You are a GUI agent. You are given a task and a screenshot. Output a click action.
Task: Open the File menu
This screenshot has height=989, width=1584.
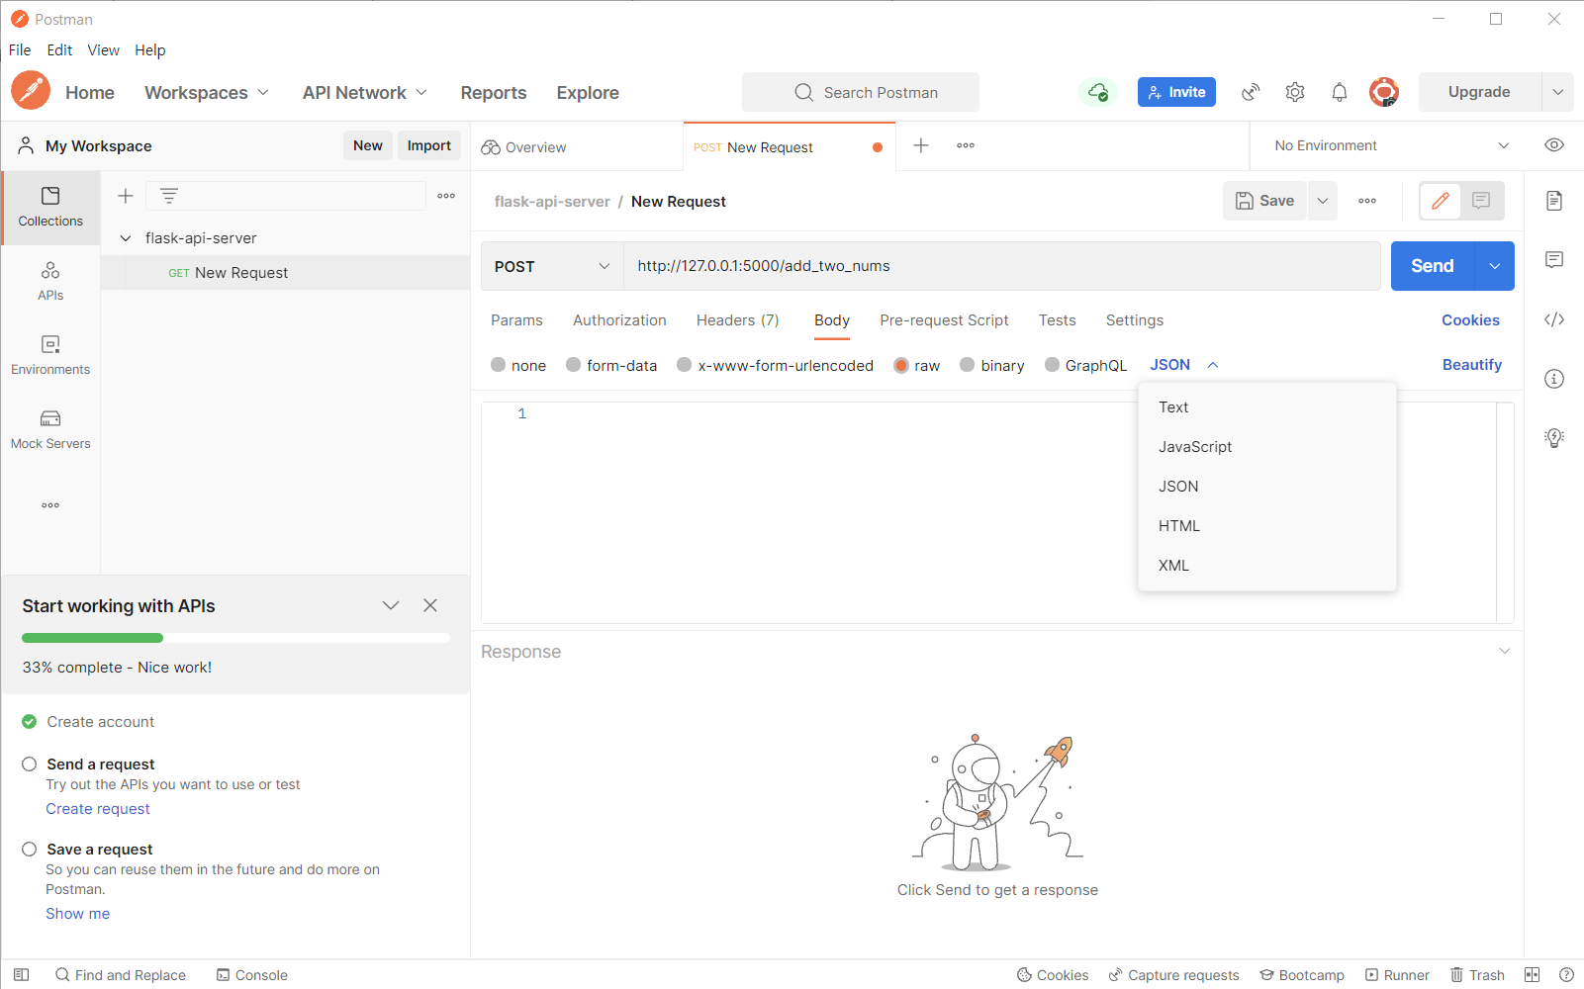[20, 50]
